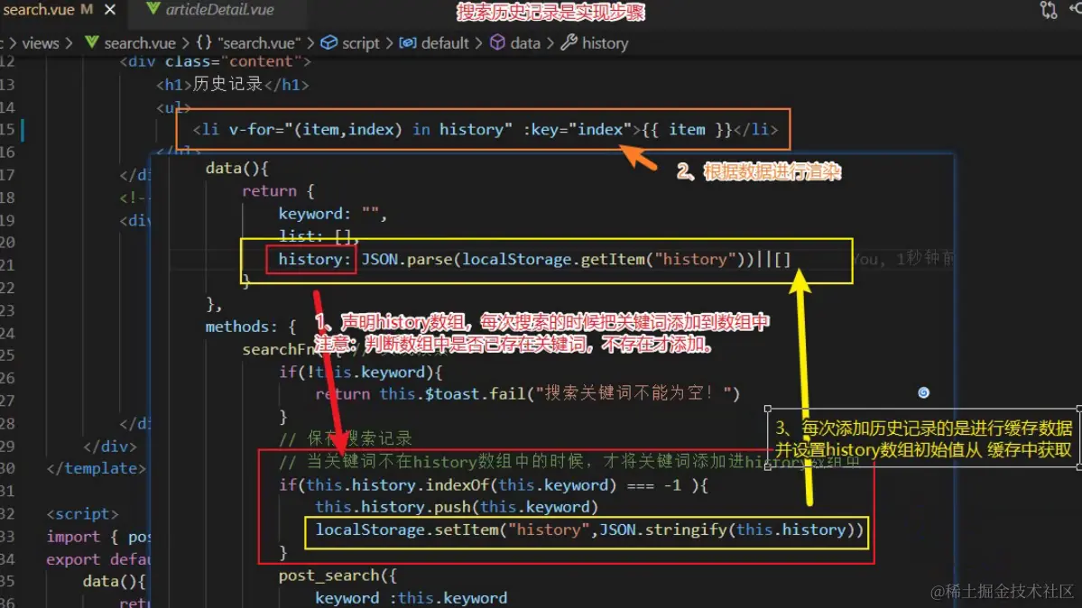Click the Vue icon in breadcrumb
This screenshot has height=608, width=1082.
(91, 42)
